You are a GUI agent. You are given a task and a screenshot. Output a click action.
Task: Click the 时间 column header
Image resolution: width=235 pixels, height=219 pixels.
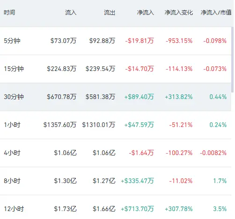(9, 13)
